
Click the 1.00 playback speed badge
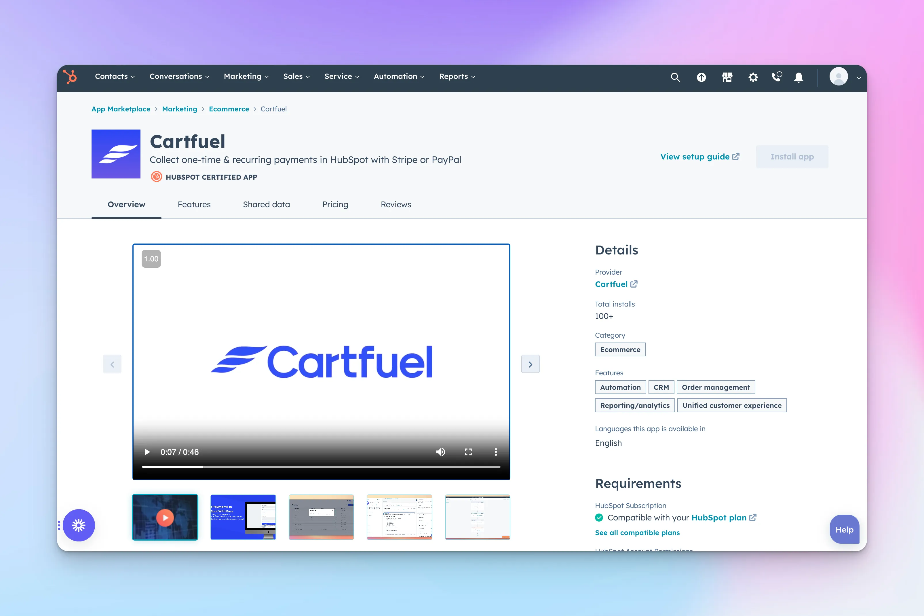(151, 259)
